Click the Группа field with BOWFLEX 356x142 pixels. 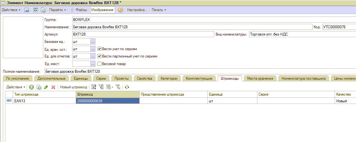tap(214, 19)
